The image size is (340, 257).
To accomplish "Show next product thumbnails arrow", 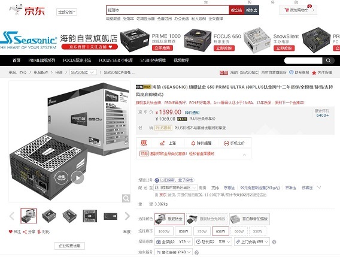I will point(127,216).
